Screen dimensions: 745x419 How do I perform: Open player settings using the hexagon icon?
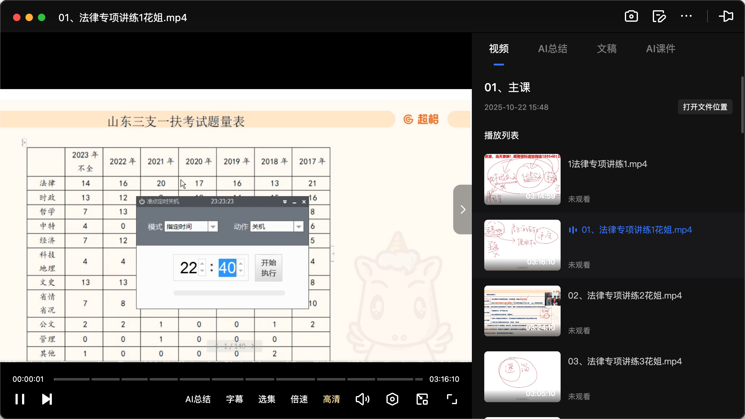pyautogui.click(x=392, y=399)
